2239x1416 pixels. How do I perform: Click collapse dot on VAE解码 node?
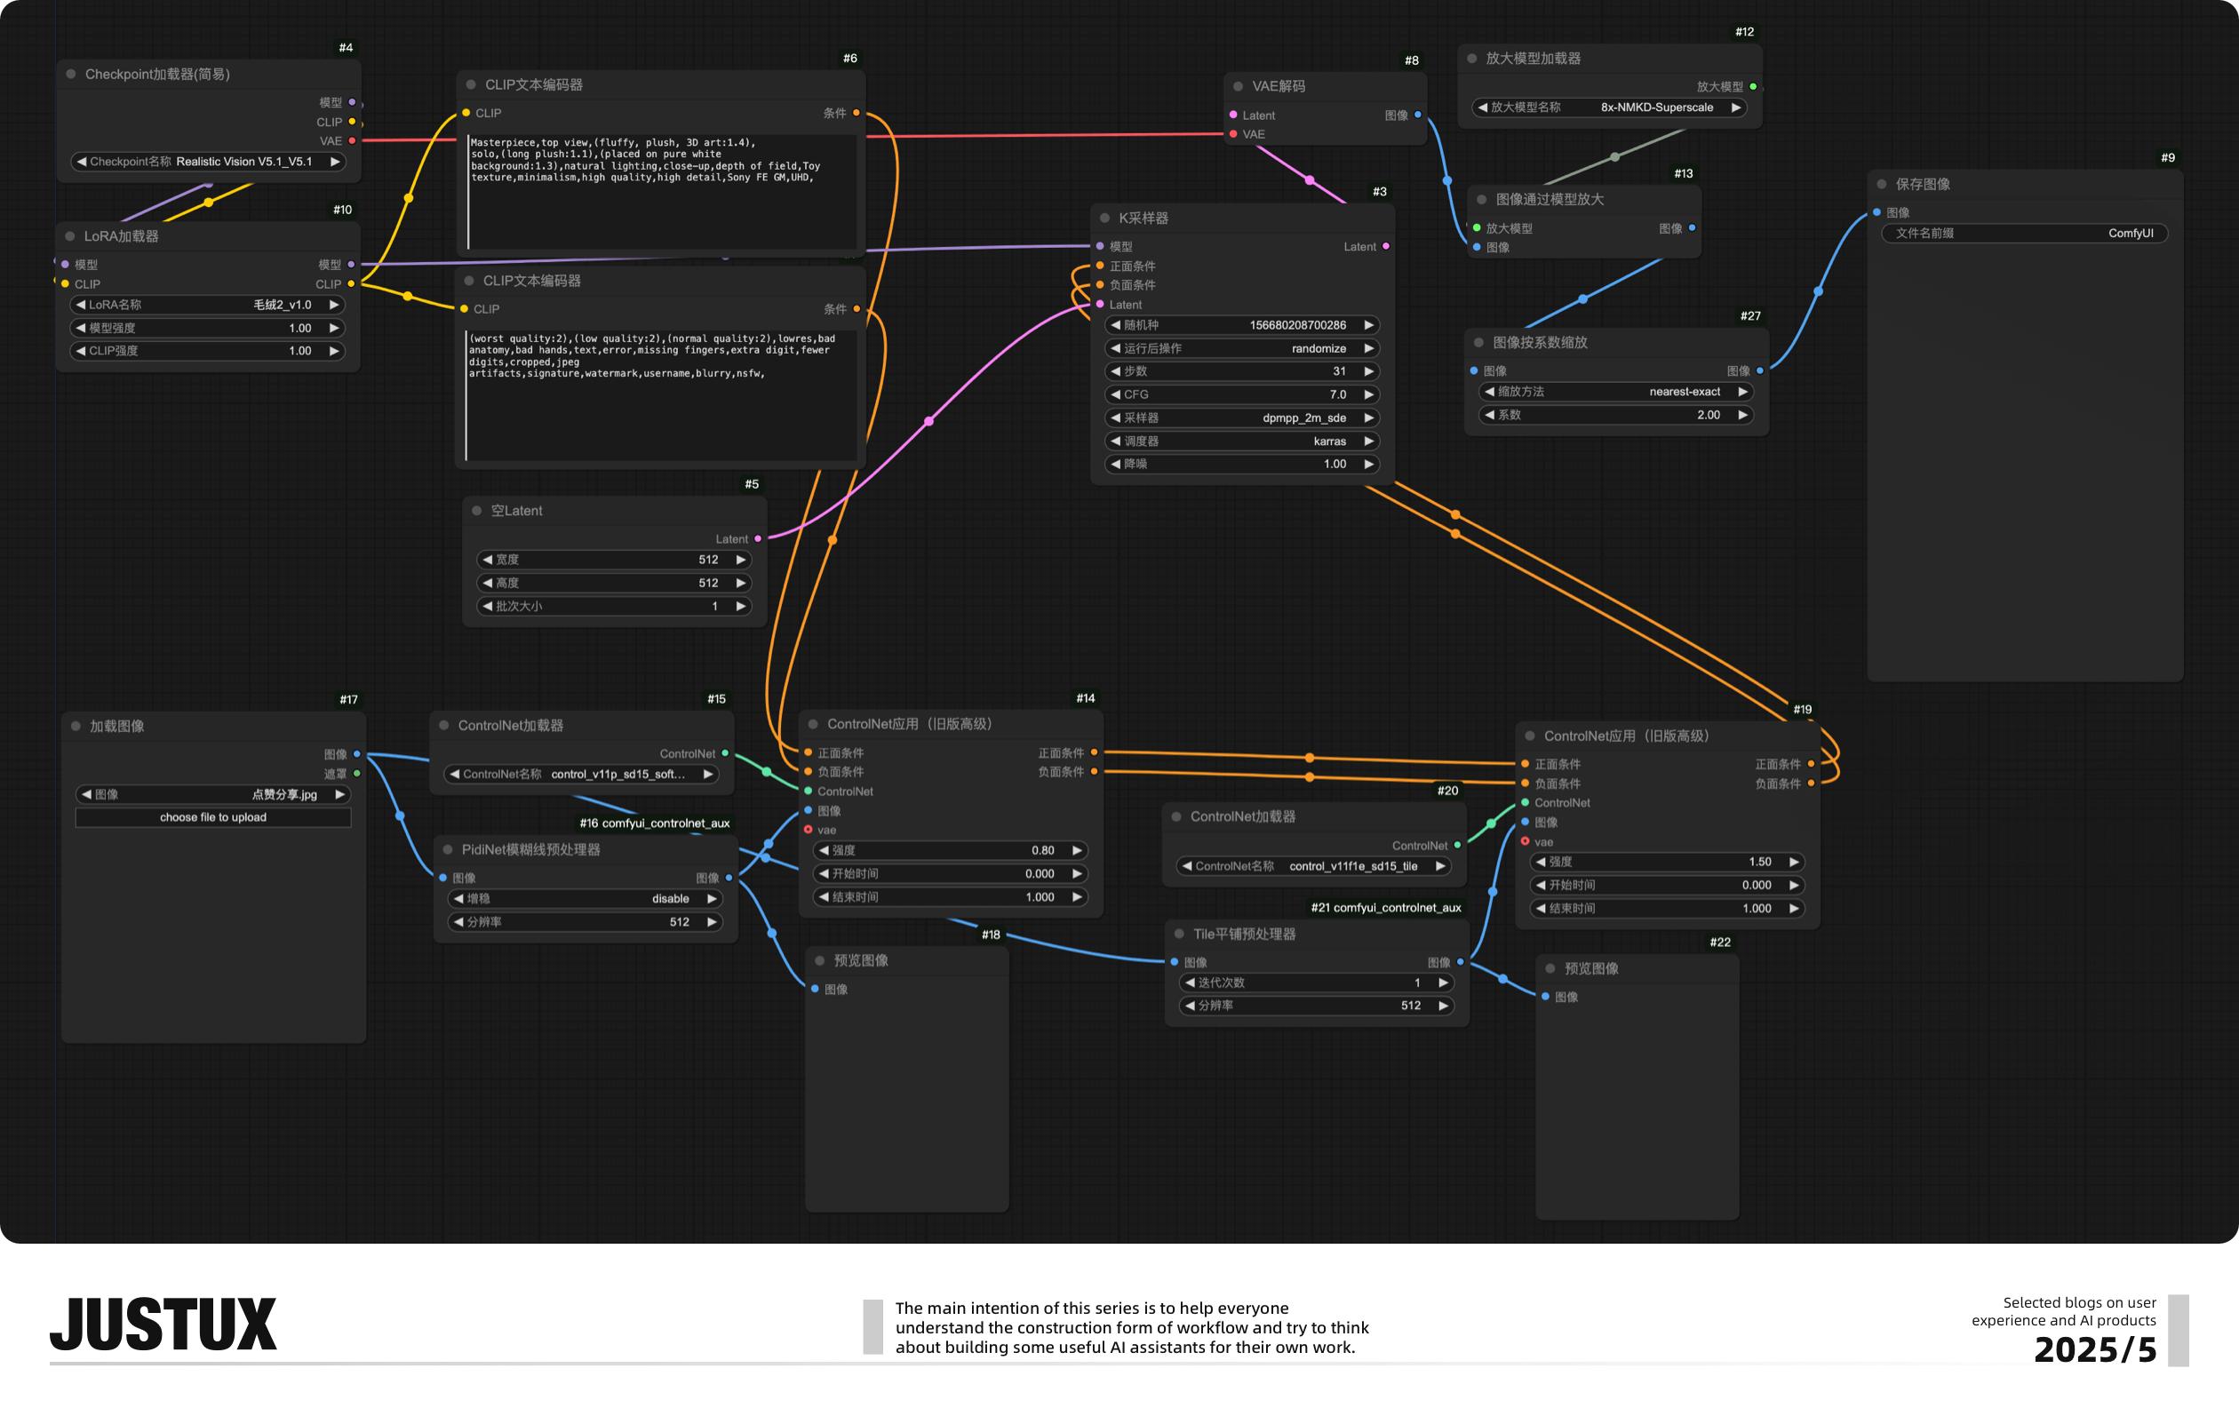click(1238, 85)
